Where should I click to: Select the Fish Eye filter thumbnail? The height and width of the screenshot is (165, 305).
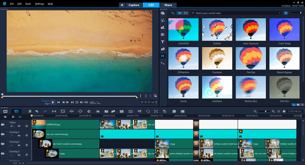click(250, 59)
